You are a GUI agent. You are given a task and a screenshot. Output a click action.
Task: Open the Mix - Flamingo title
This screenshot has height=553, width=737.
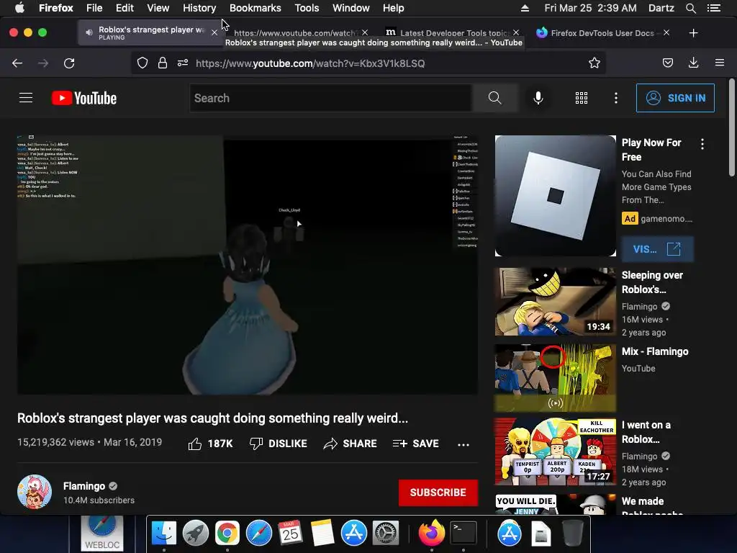tap(655, 351)
